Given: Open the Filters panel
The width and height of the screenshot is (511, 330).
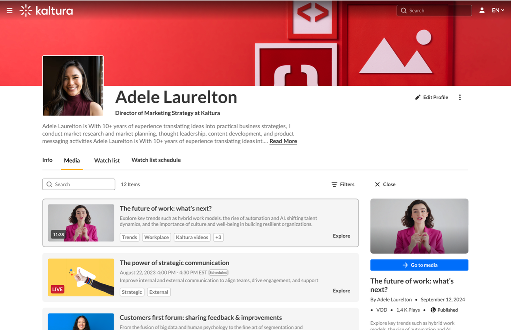Looking at the screenshot, I should pos(343,184).
